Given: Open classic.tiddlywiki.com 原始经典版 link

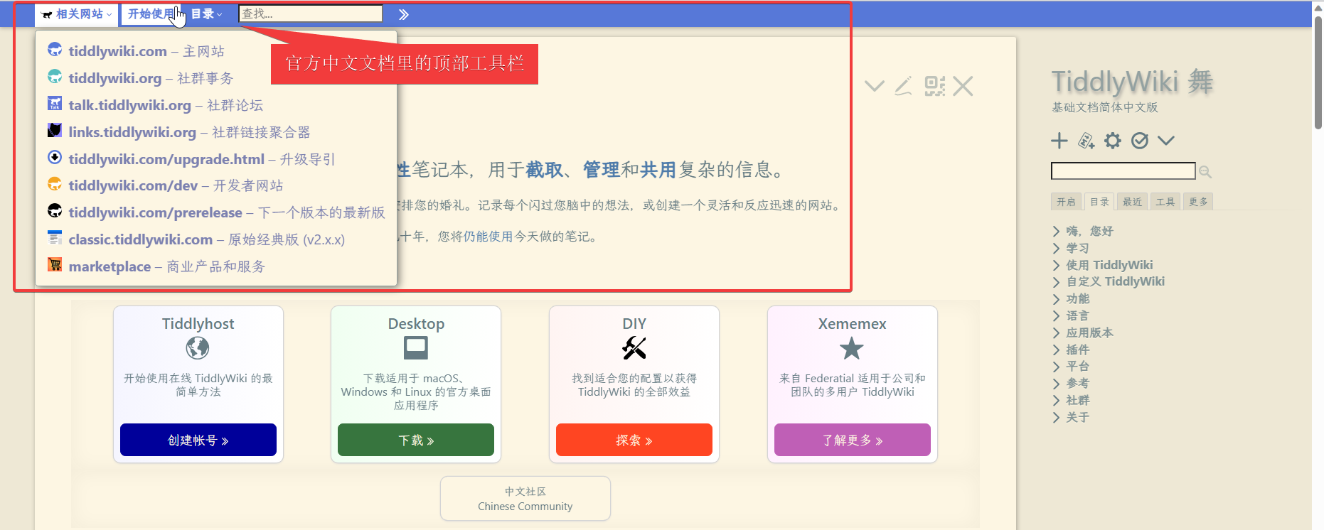Looking at the screenshot, I should pos(207,239).
